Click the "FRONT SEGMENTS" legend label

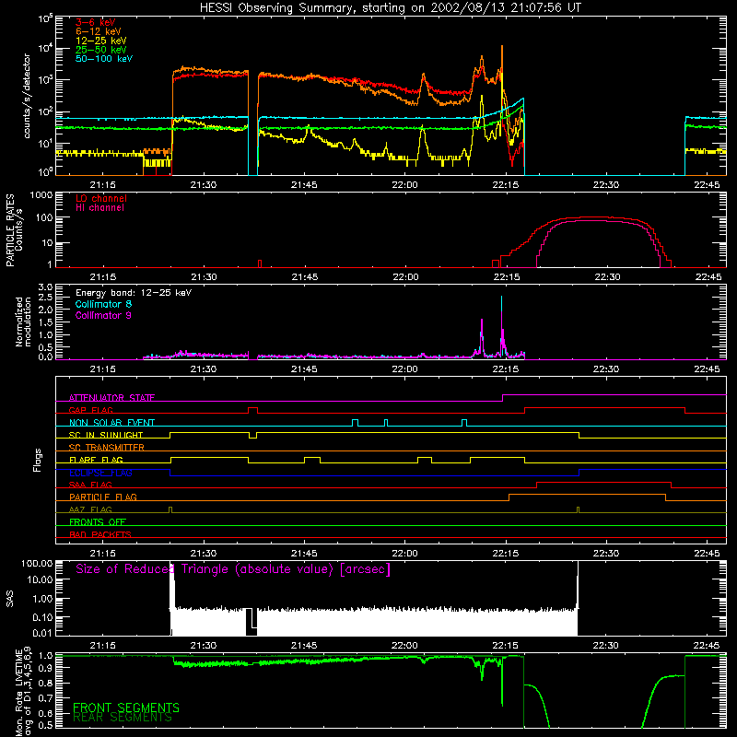pos(126,708)
